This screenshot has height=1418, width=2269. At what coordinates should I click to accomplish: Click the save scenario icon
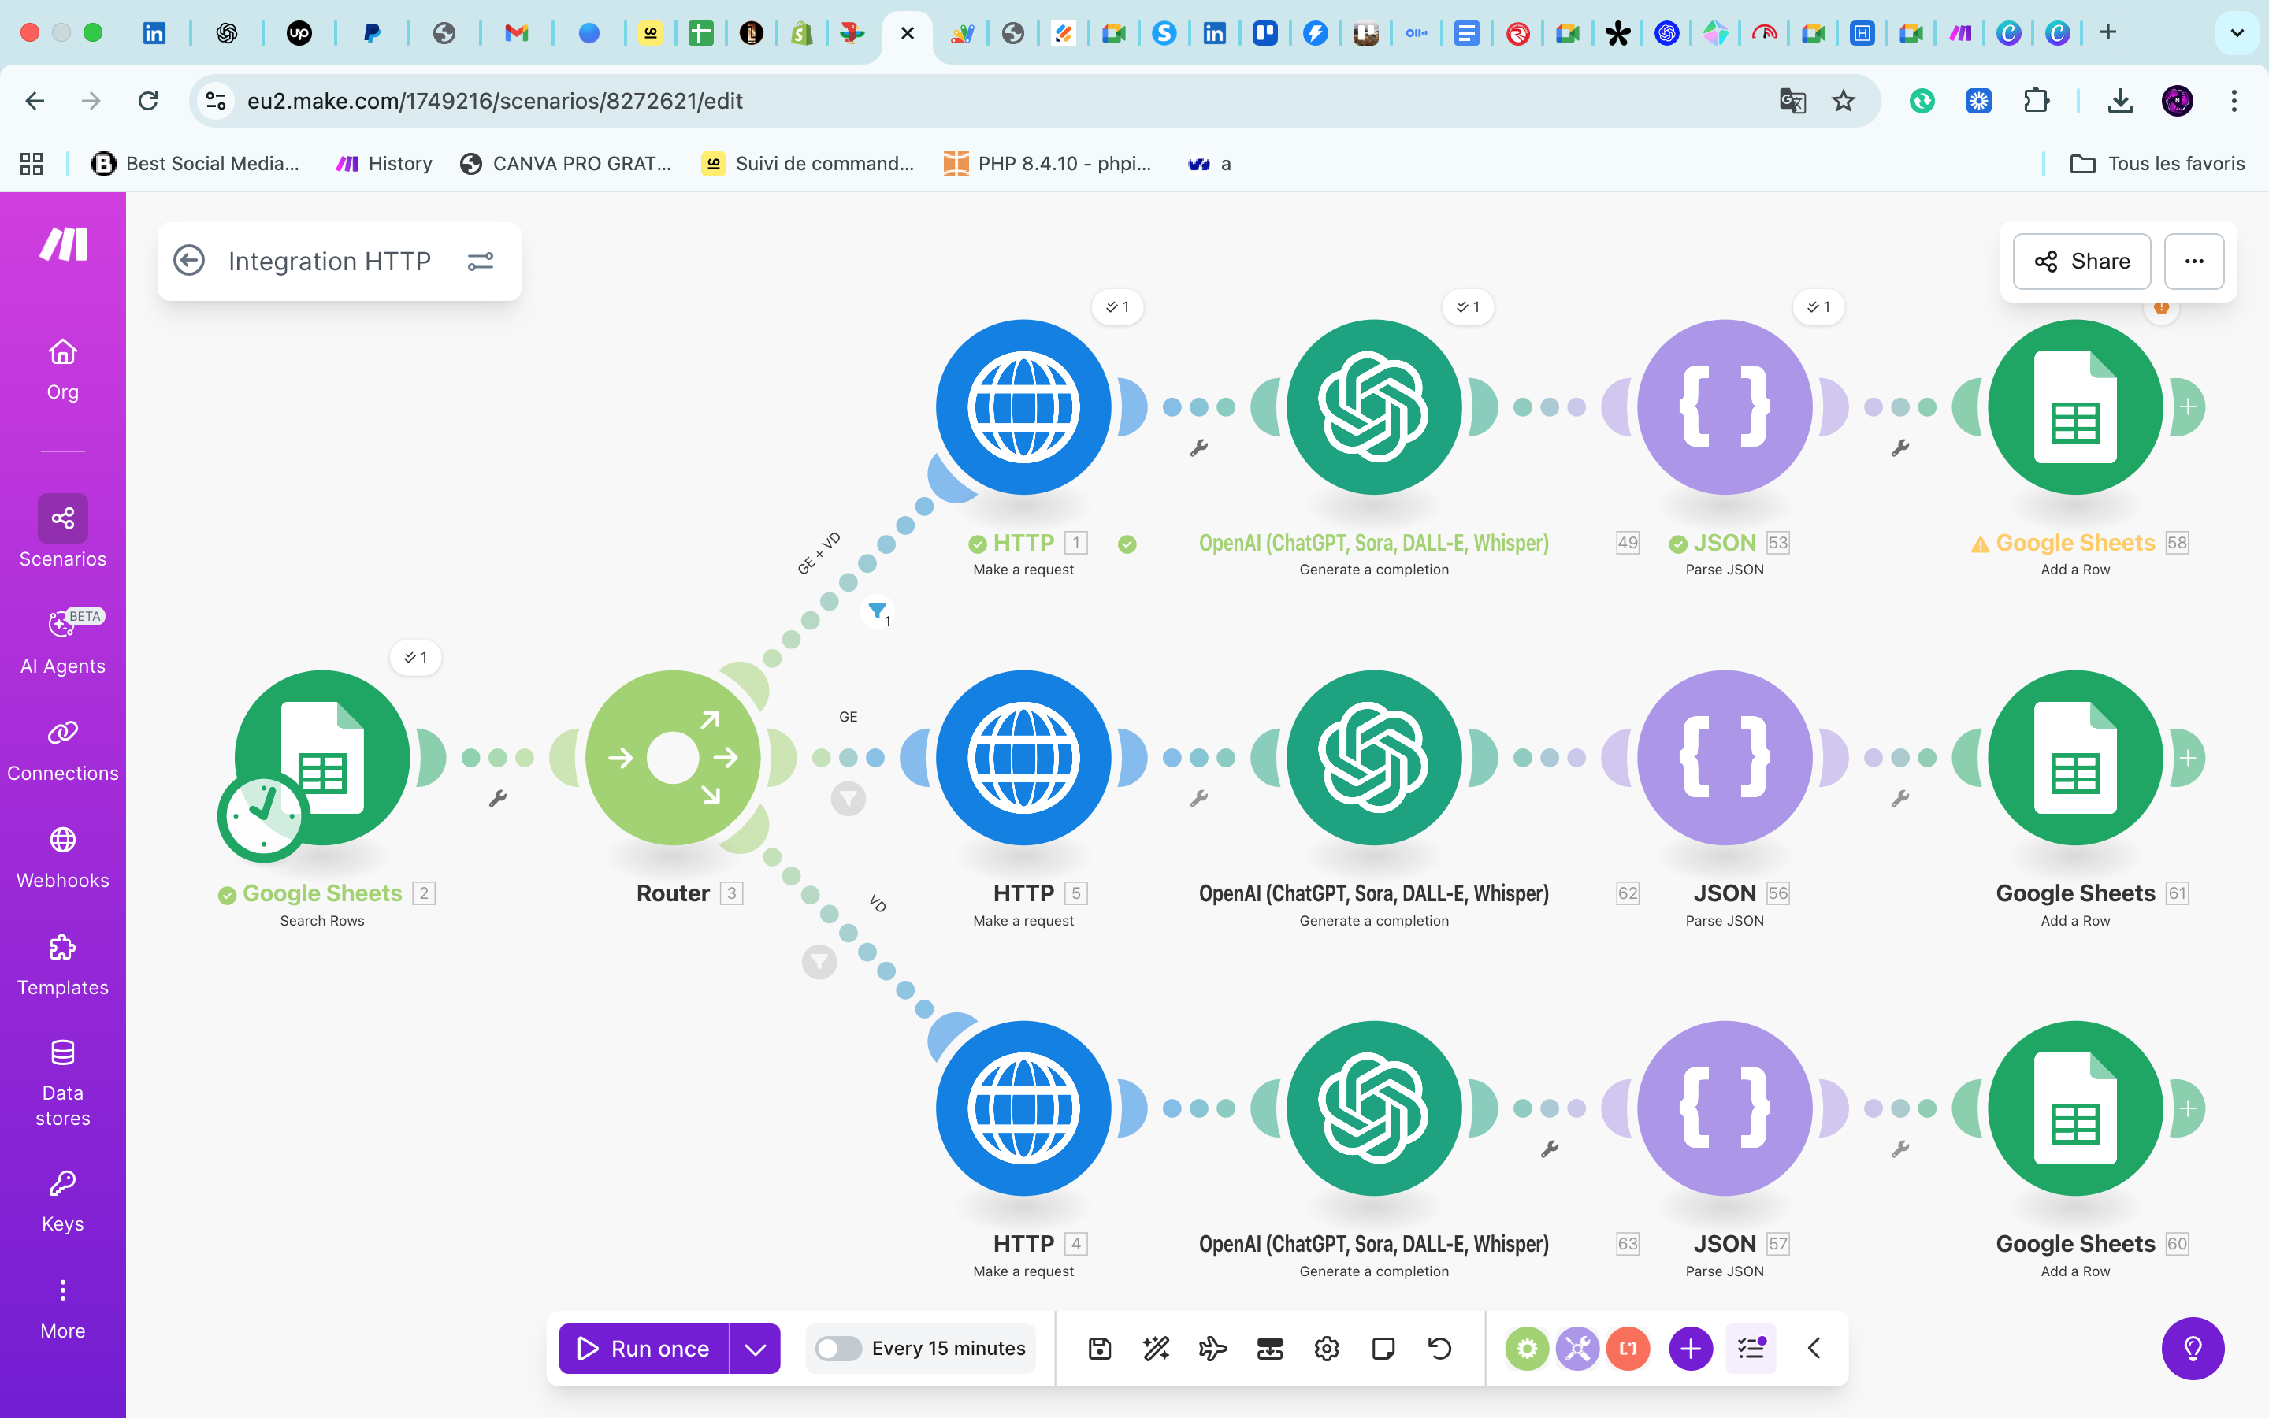click(1100, 1349)
